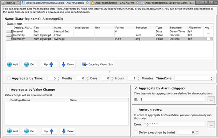Click the Cron expression field
This screenshot has height=138, width=218.
174,124
